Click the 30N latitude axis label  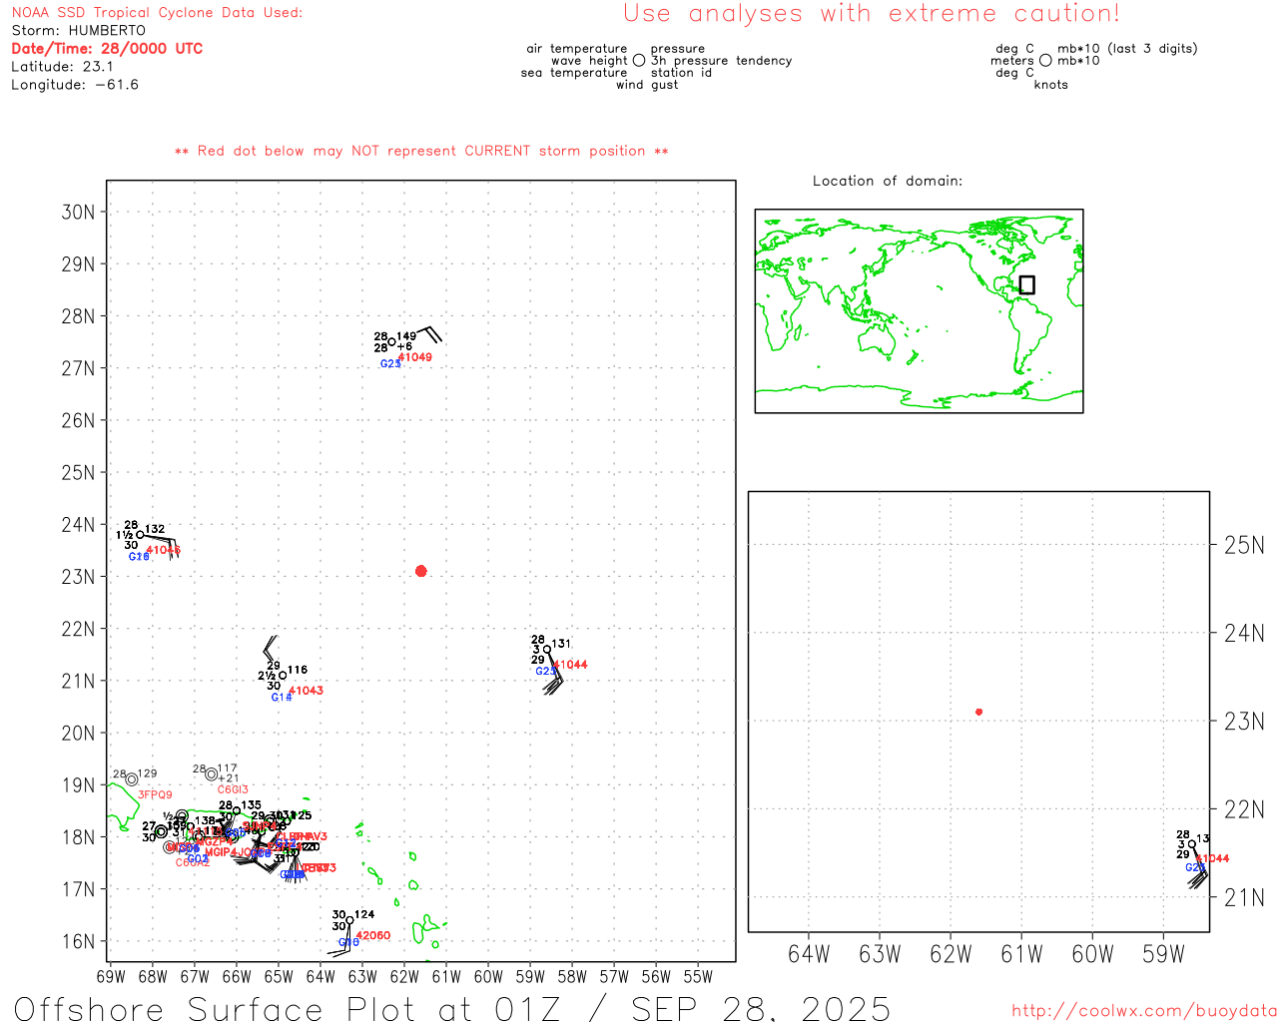pyautogui.click(x=79, y=213)
